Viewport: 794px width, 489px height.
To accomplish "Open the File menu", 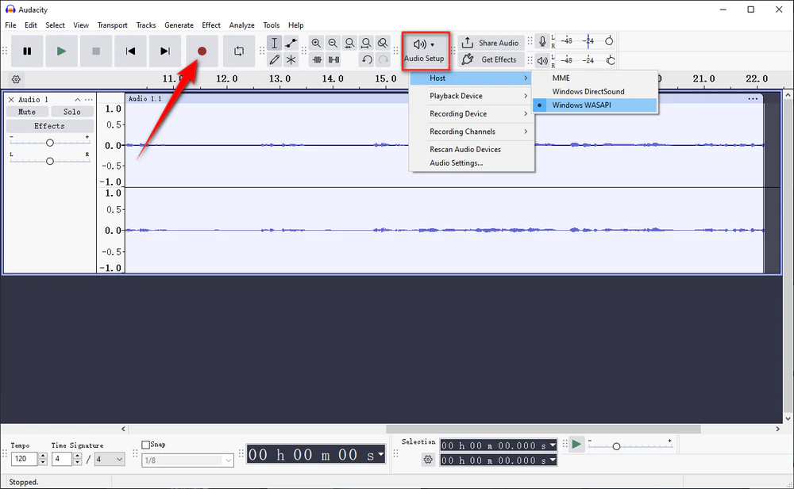I will coord(10,25).
